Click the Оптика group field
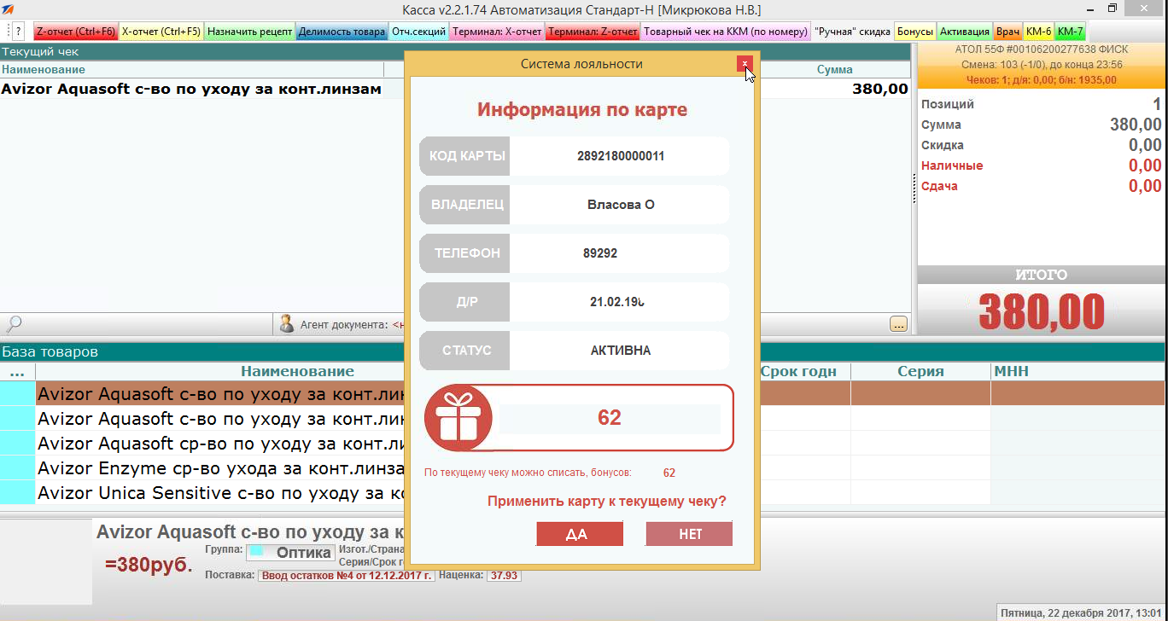 [x=291, y=553]
